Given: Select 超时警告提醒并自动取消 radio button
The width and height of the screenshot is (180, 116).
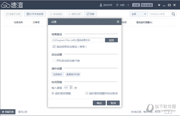Looking at the screenshot, I should (x=87, y=93).
